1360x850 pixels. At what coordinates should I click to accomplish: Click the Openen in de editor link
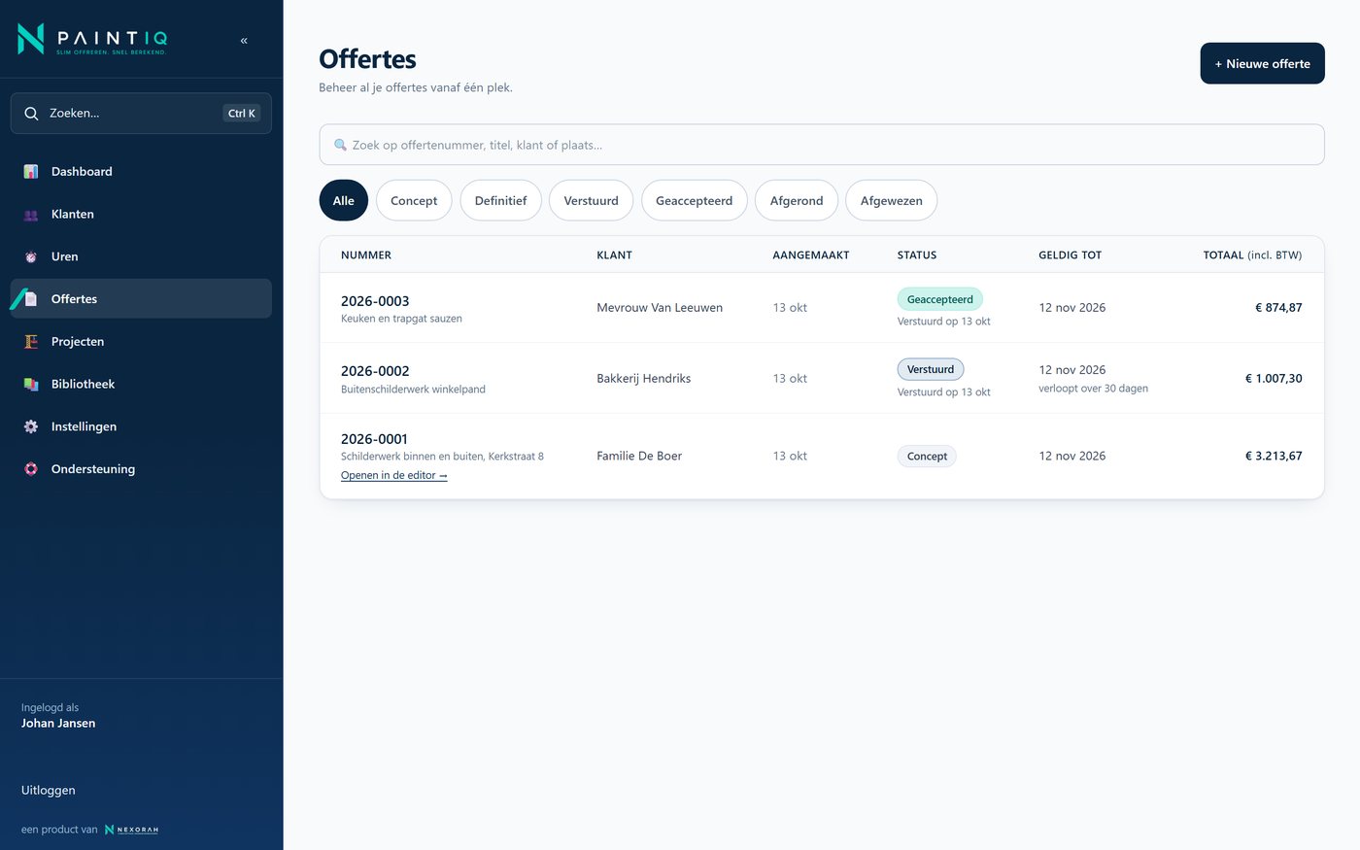394,476
